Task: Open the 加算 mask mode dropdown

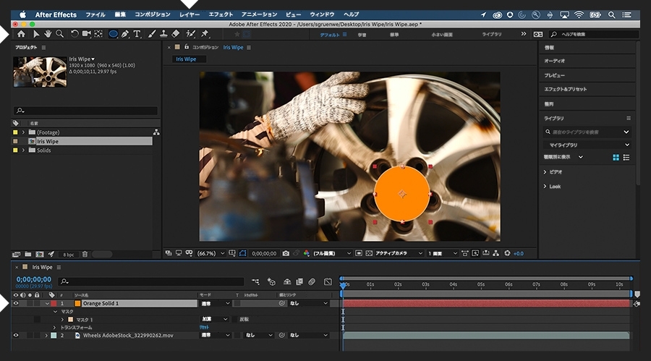Action: pyautogui.click(x=215, y=319)
